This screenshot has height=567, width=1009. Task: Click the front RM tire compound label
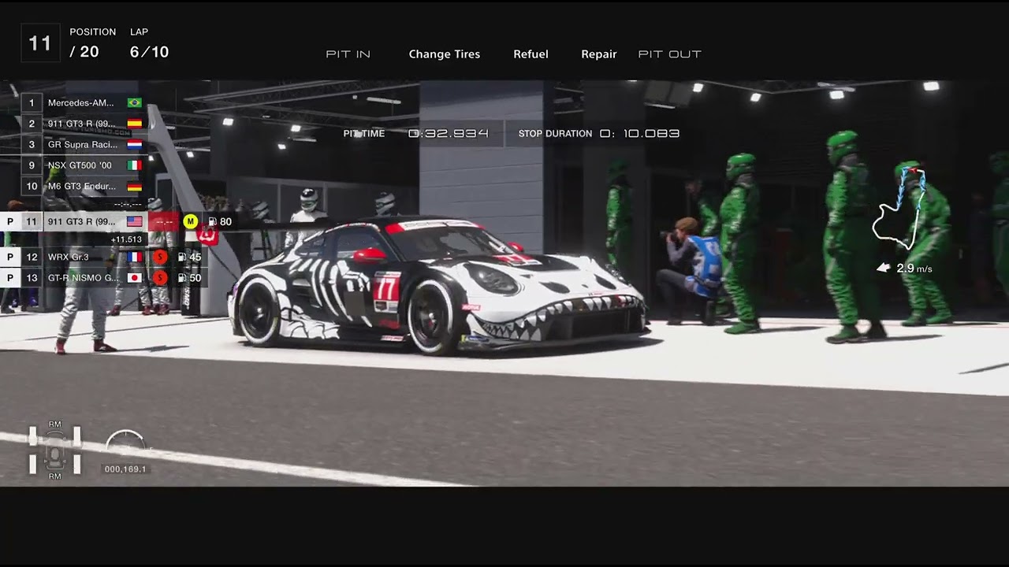point(55,424)
